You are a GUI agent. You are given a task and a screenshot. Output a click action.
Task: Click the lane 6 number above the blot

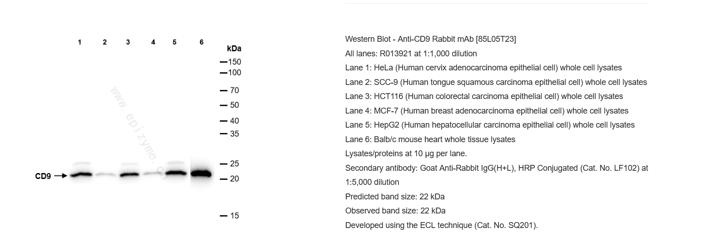click(201, 42)
